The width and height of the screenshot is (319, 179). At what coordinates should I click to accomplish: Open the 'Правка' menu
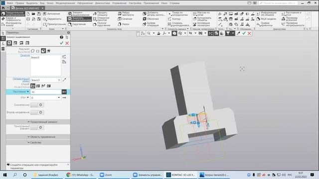tap(19, 3)
